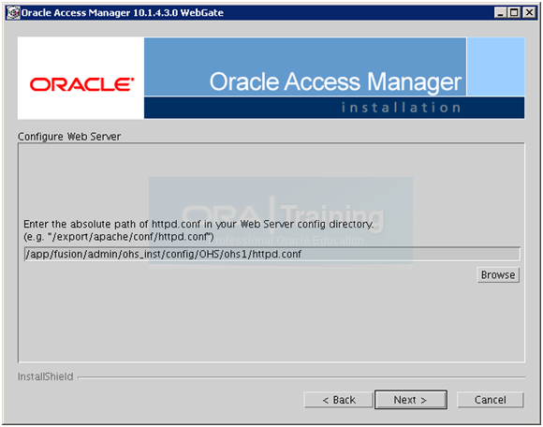Maximize the WebGate installer window
The height and width of the screenshot is (427, 543).
tap(514, 13)
